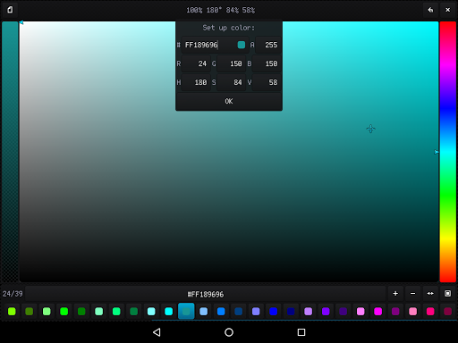Tap the Android recent apps square
The image size is (458, 343).
(x=301, y=332)
